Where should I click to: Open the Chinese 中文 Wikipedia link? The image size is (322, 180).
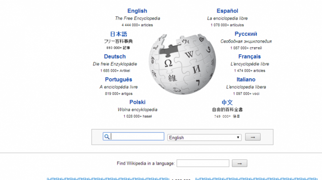coord(227,102)
